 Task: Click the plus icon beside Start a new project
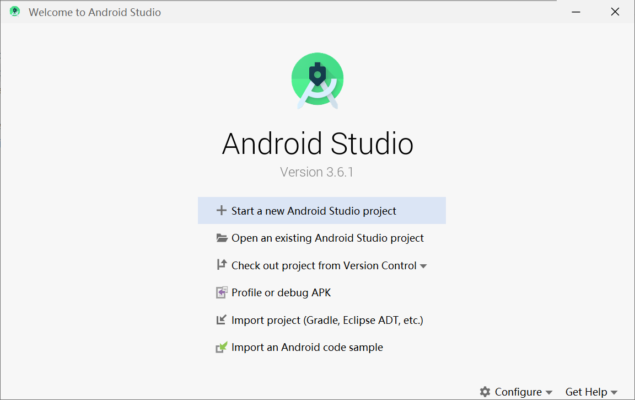tap(221, 210)
